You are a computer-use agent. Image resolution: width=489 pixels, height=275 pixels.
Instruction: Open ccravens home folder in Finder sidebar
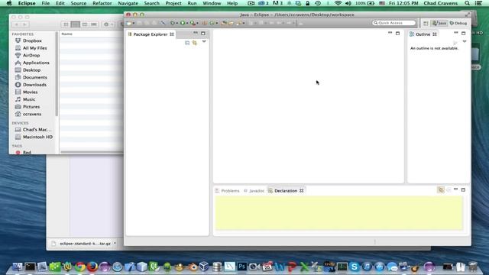tap(32, 114)
